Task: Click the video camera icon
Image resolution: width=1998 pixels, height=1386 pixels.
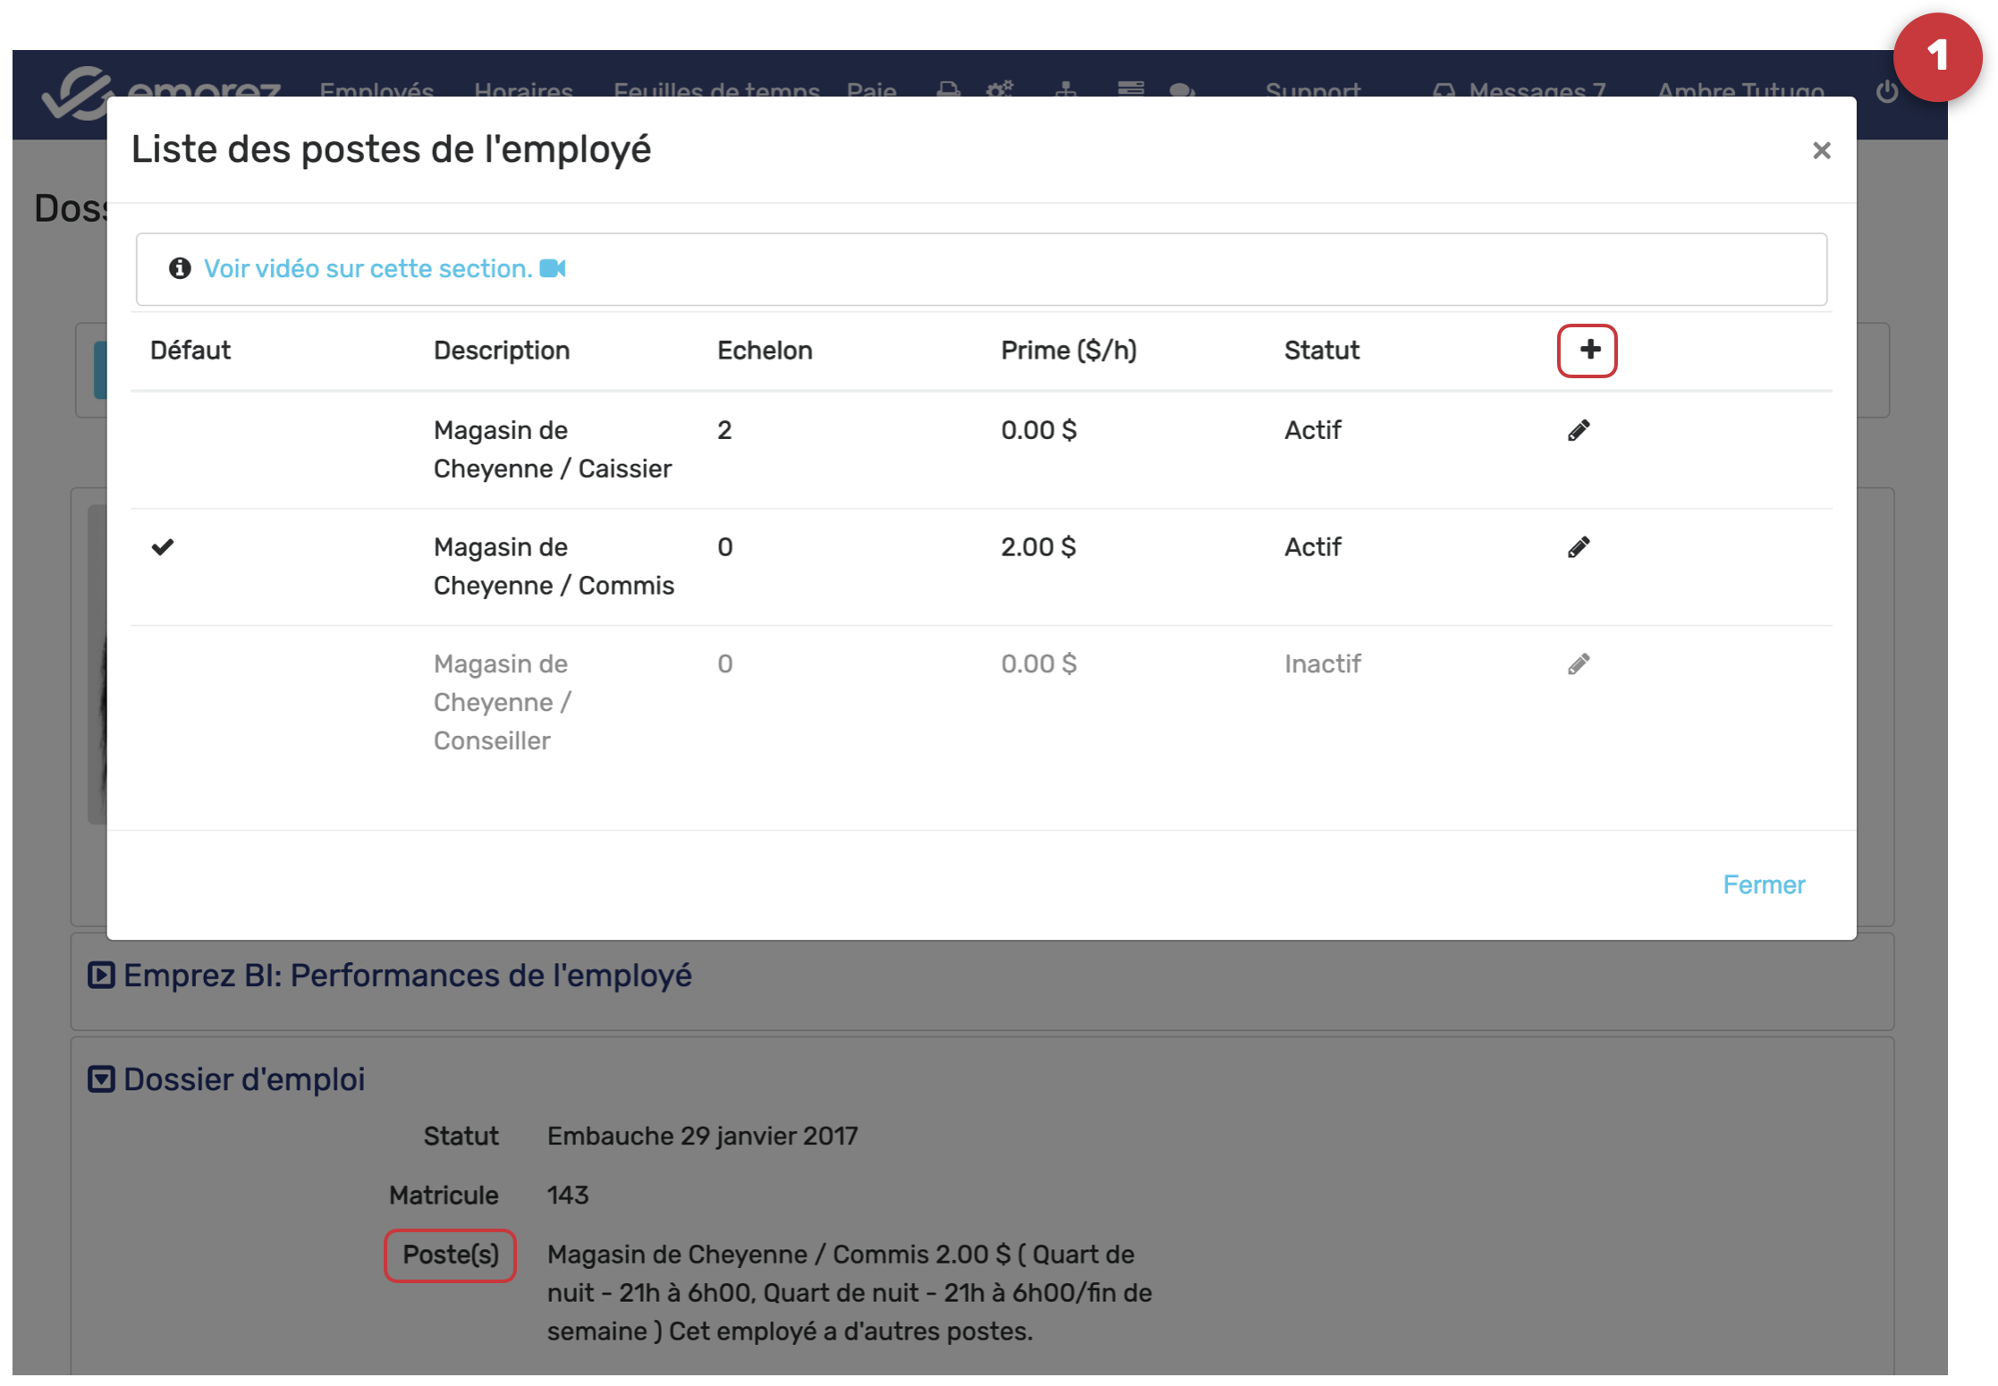Action: [x=553, y=268]
